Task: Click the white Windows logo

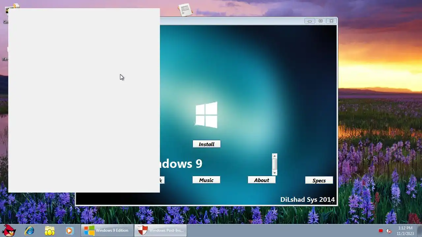Action: point(206,115)
